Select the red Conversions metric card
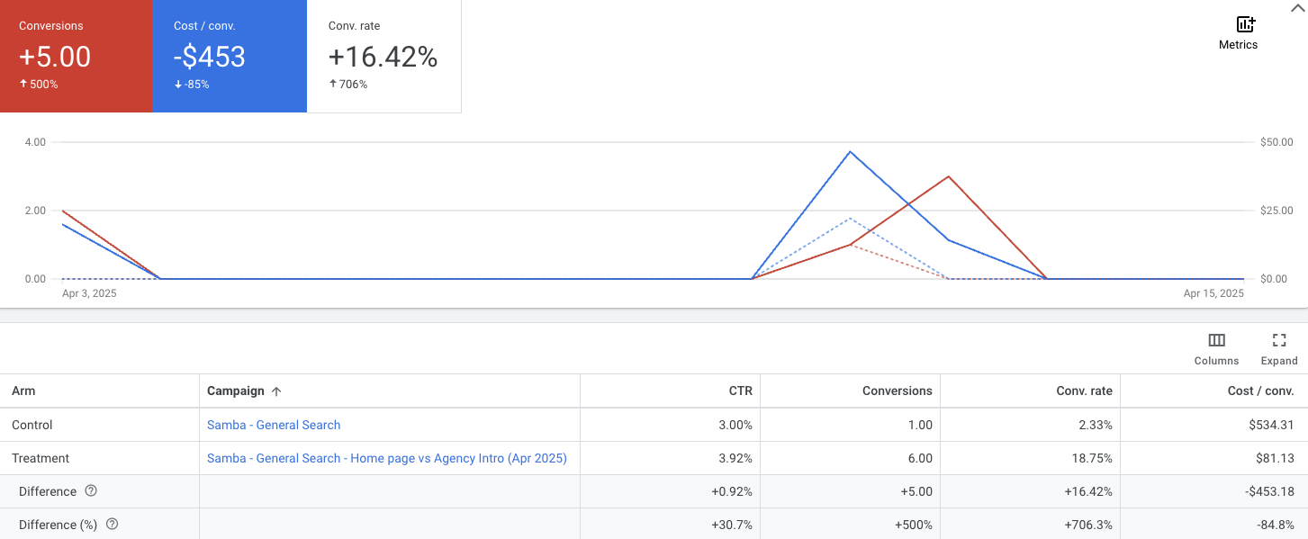This screenshot has width=1308, height=539. (77, 57)
